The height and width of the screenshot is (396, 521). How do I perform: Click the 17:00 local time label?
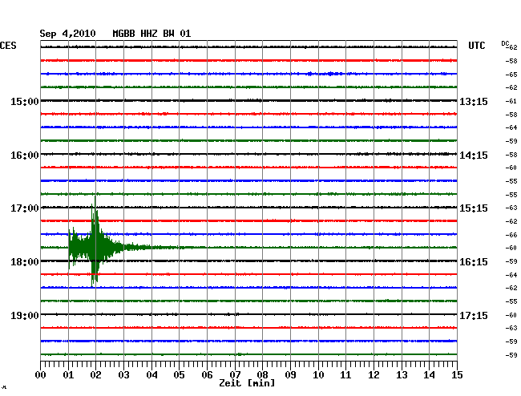[x=25, y=208]
